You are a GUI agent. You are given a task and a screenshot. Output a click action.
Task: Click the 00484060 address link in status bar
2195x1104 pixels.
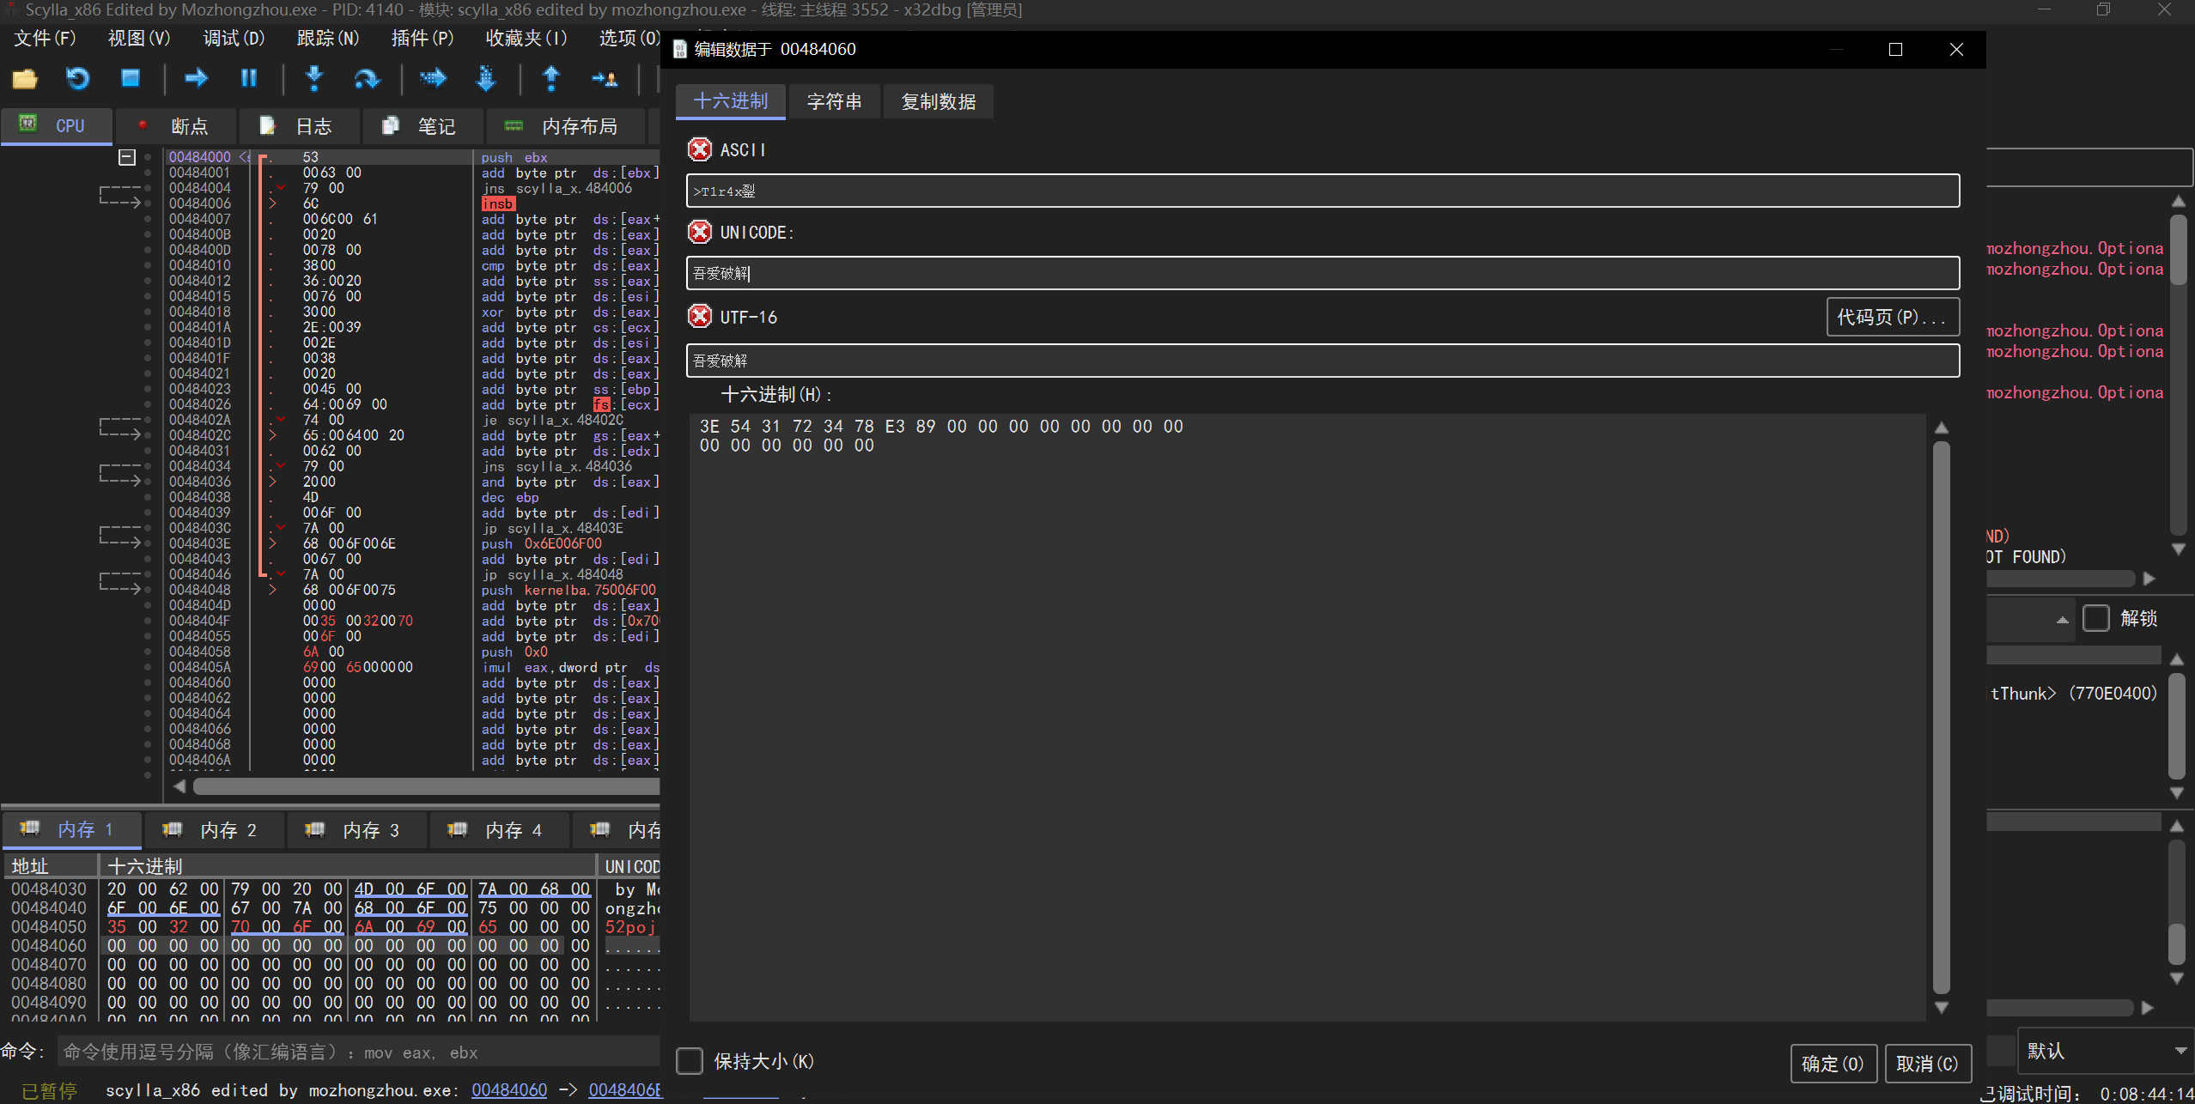pos(509,1090)
